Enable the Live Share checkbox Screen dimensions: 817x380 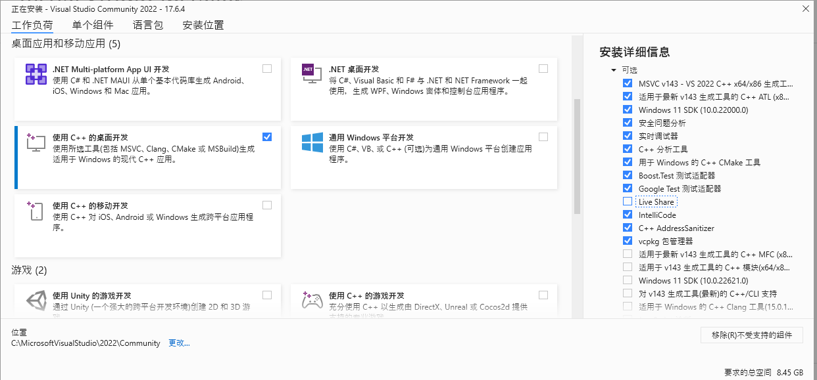[x=628, y=201]
